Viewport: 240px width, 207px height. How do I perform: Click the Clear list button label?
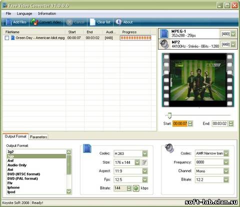coord(104,22)
